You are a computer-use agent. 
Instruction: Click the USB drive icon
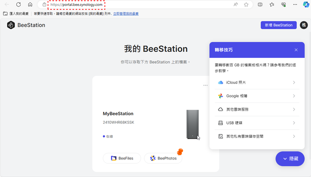click(220, 123)
